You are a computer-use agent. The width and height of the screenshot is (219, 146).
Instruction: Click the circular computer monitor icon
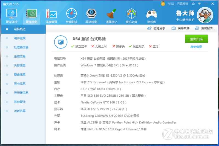pos(61,42)
